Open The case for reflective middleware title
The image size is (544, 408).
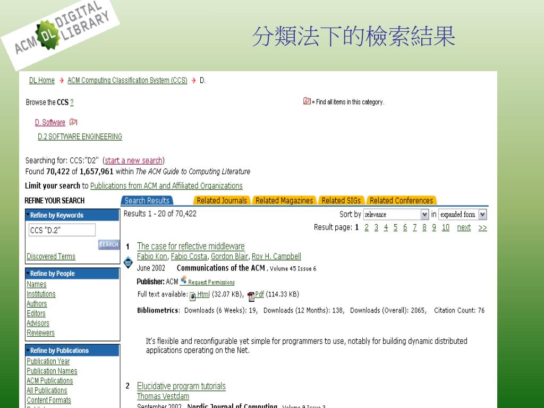pos(191,246)
